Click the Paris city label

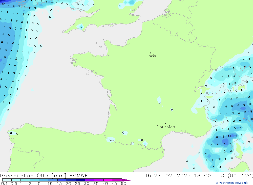[x=151, y=56]
